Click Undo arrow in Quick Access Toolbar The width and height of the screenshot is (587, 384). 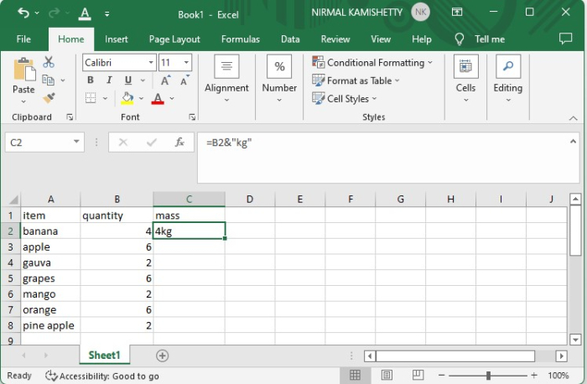tap(23, 13)
